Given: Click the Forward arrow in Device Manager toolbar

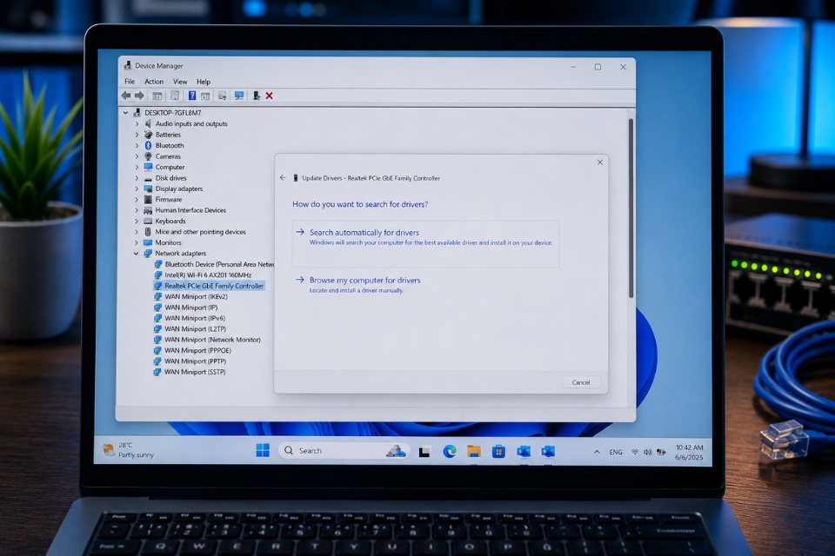Looking at the screenshot, I should click(x=139, y=96).
